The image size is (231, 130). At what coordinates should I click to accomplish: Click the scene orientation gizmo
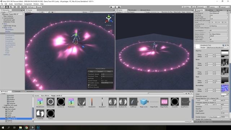(109, 19)
